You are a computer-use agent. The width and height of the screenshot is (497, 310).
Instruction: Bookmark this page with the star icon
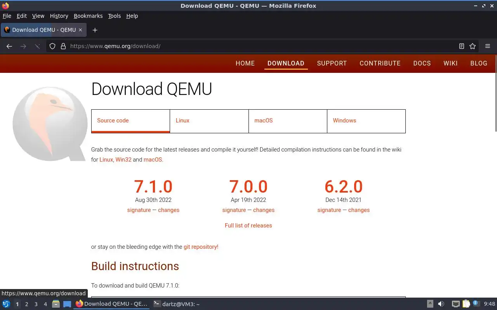tap(473, 46)
